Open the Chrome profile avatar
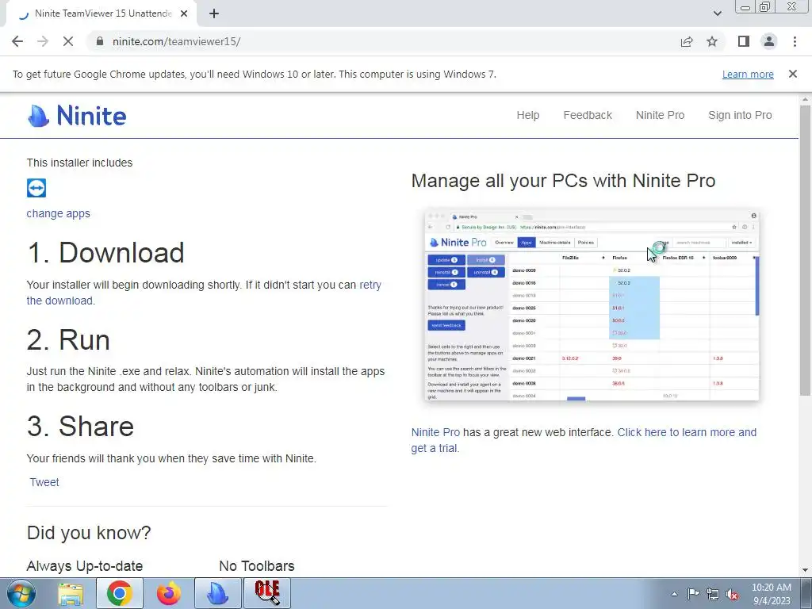 pyautogui.click(x=769, y=41)
